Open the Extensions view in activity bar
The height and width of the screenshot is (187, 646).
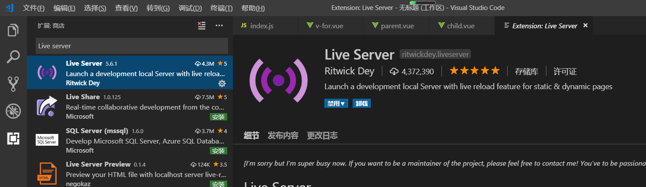click(13, 138)
